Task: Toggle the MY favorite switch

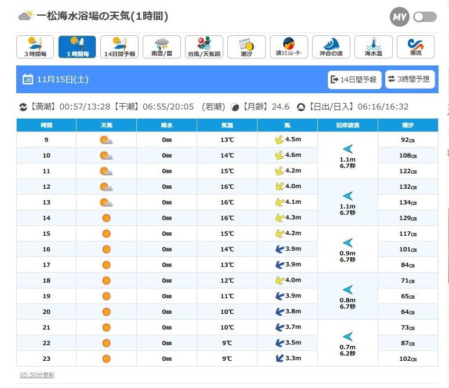Action: tap(425, 17)
